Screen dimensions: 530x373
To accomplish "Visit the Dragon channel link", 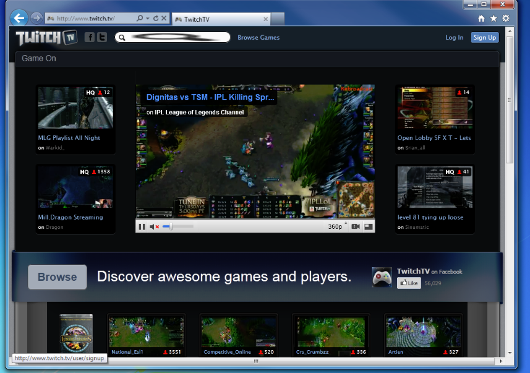I will [54, 227].
